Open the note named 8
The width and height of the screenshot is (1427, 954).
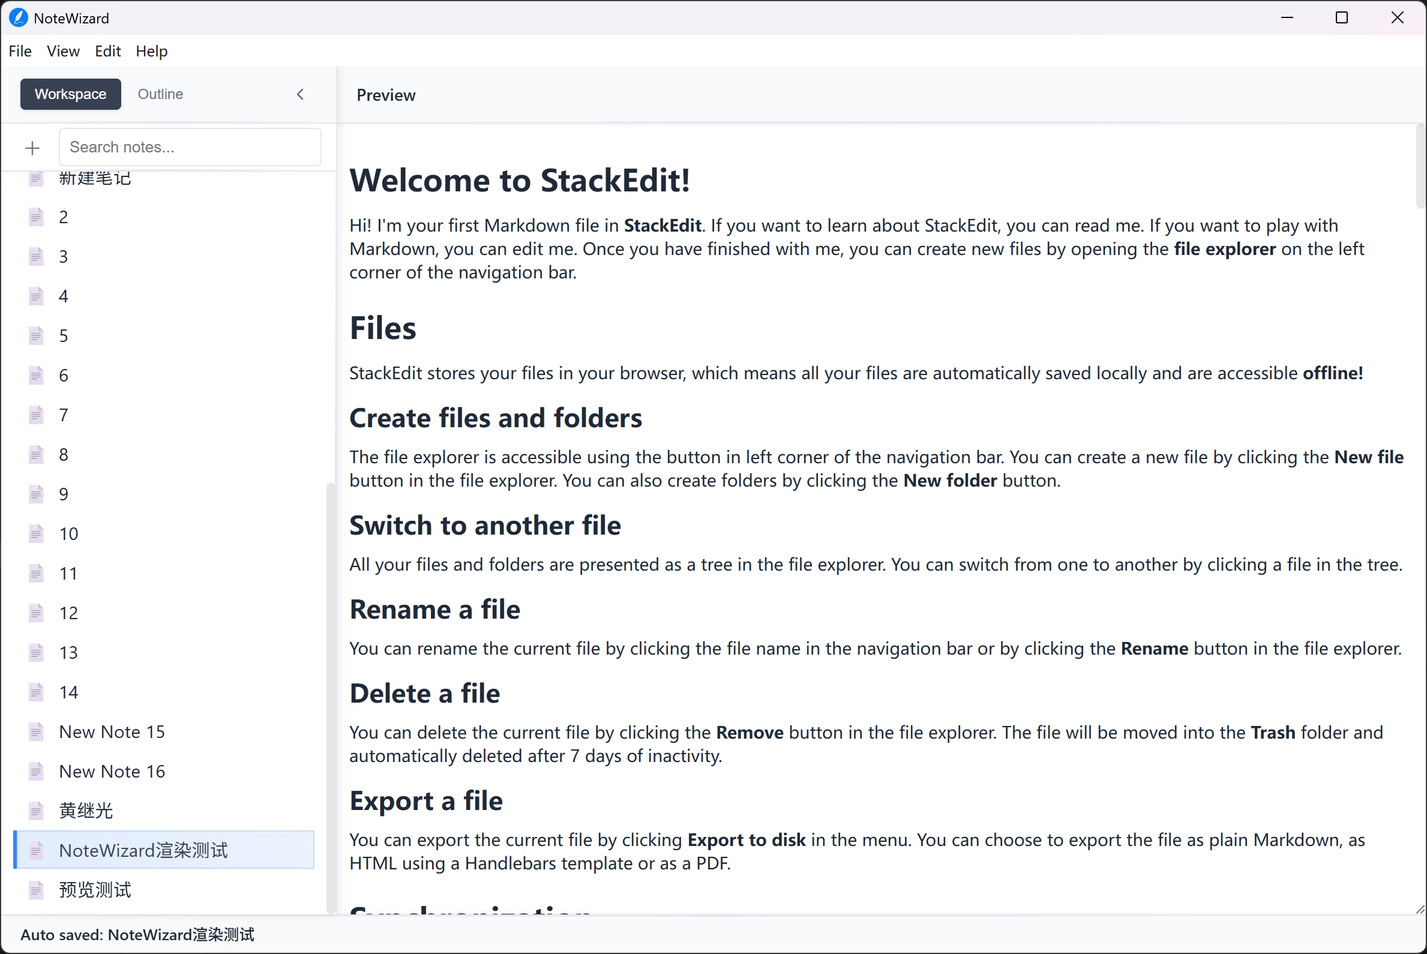[164, 454]
